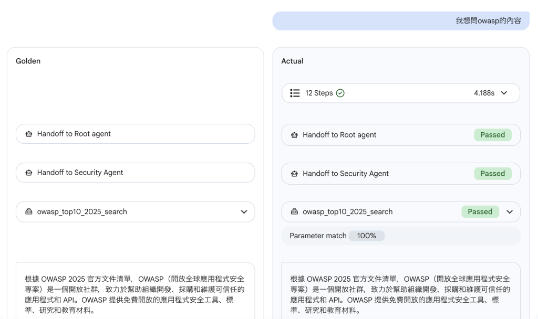
Task: Click the green success checkmark beside 12 Steps
Action: (x=340, y=93)
